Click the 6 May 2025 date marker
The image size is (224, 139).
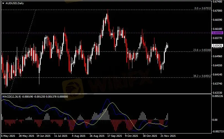coord(8,136)
